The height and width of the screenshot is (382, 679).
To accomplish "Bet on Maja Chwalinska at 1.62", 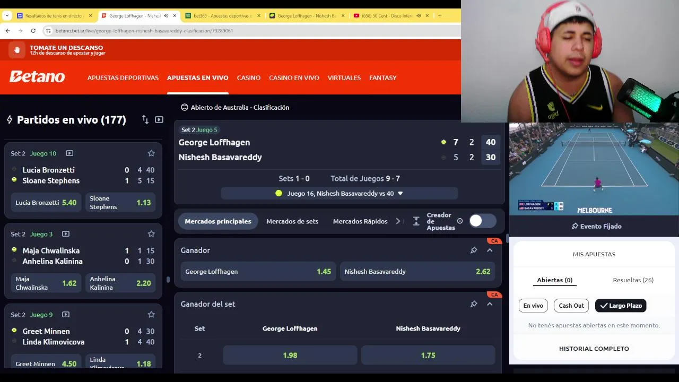I will pyautogui.click(x=46, y=283).
